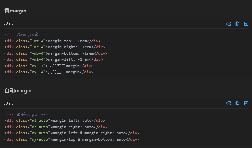Copy the 自动margin code block
Screen dimensions: 252x148
237,103
